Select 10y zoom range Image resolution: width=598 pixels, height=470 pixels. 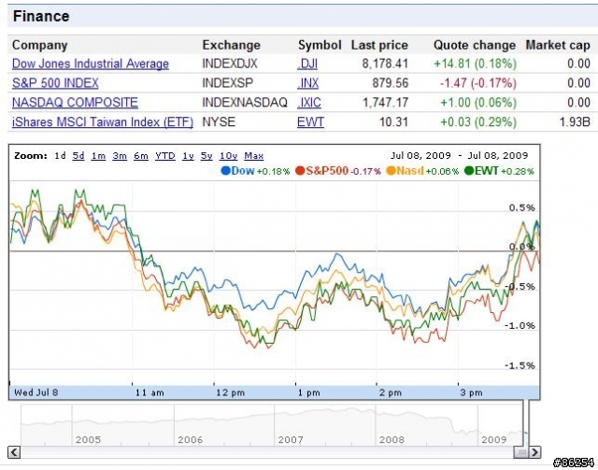tap(228, 156)
